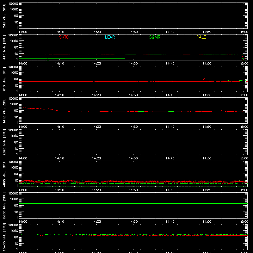Select the 2695 MHz [SFU] axis title
The width and height of the screenshot is (253, 253).
[x=4, y=142]
